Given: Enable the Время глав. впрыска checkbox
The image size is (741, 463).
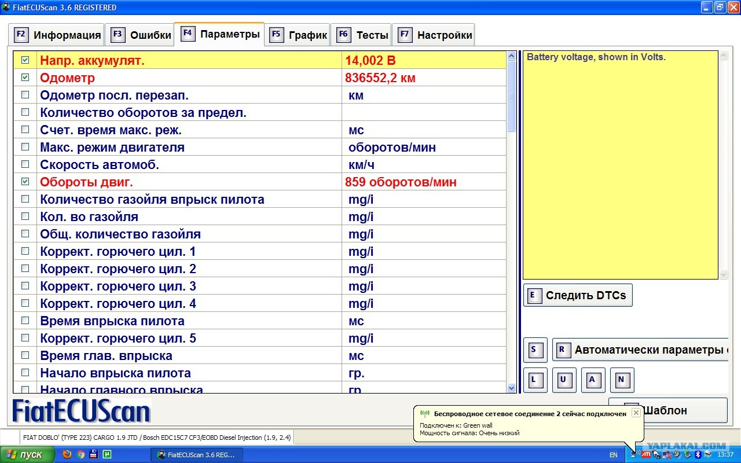Looking at the screenshot, I should (x=25, y=355).
